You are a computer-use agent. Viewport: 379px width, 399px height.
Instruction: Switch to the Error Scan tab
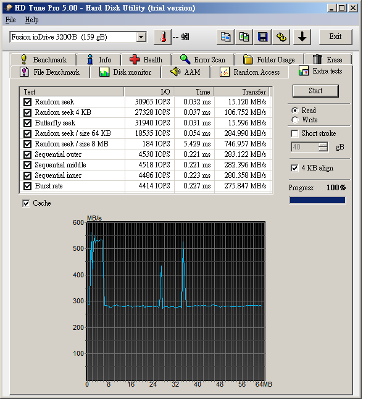(202, 59)
